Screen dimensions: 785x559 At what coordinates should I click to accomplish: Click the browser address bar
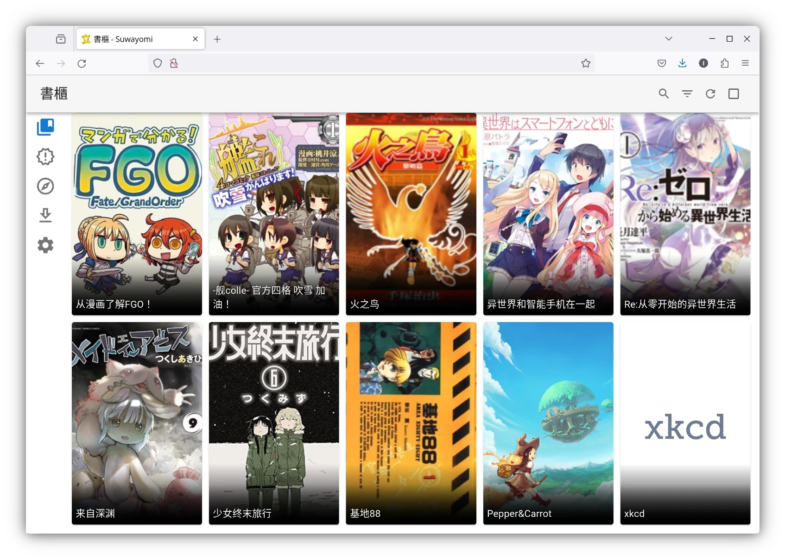click(x=371, y=63)
